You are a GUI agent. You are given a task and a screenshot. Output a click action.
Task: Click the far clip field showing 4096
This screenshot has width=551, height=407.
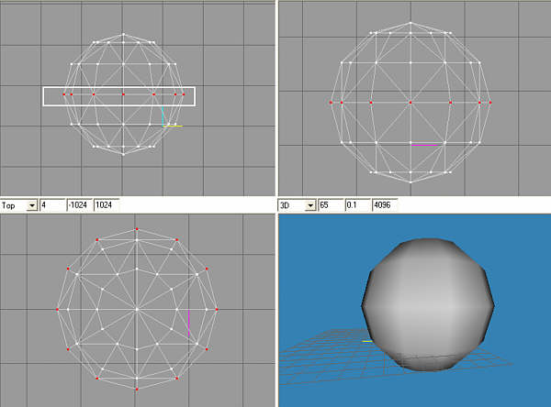click(385, 205)
